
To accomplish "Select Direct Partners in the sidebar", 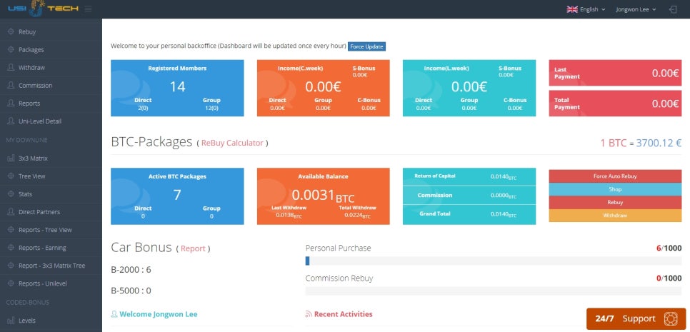I will tap(51, 212).
